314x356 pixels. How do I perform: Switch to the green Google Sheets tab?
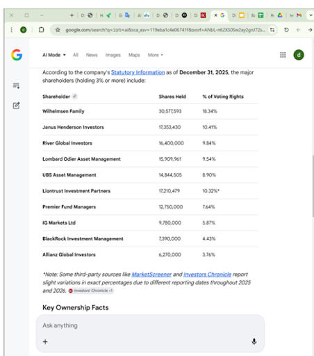tap(261, 15)
